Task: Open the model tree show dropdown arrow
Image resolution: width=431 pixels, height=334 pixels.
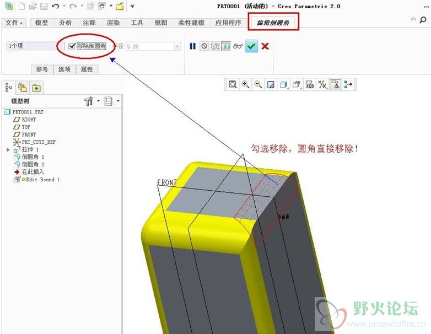Action: 118,101
